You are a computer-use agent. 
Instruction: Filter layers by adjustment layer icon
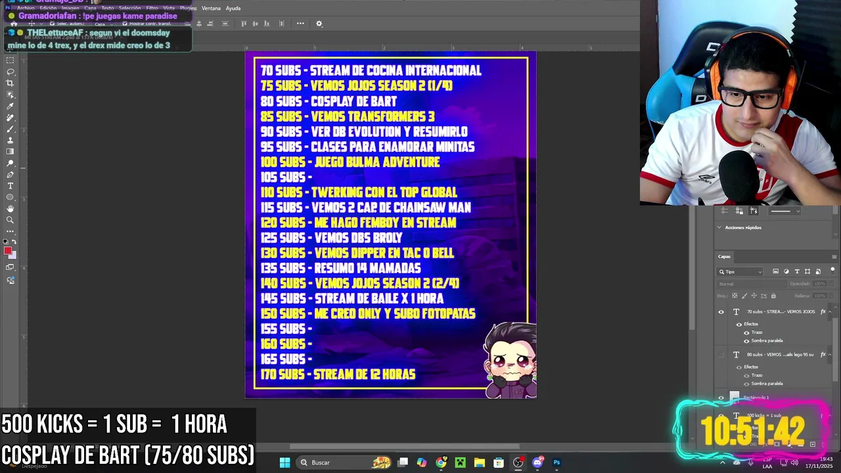tap(786, 271)
